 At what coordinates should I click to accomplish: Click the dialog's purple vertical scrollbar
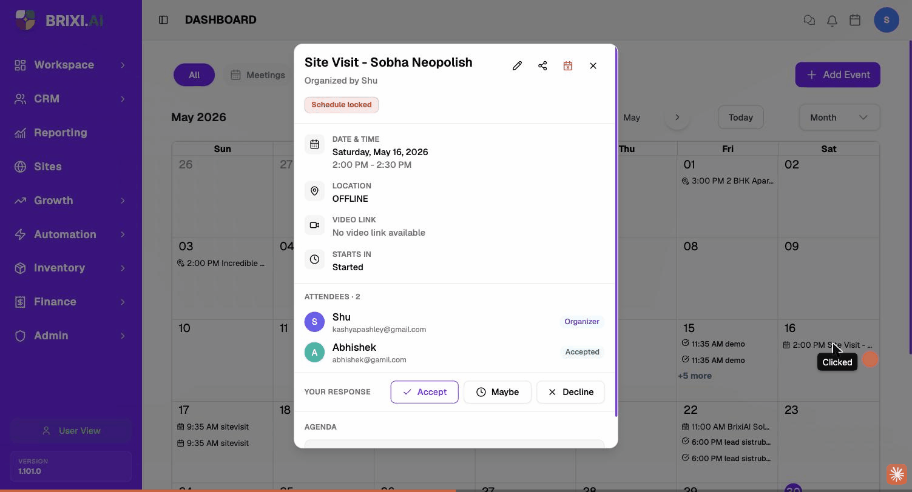[616, 232]
